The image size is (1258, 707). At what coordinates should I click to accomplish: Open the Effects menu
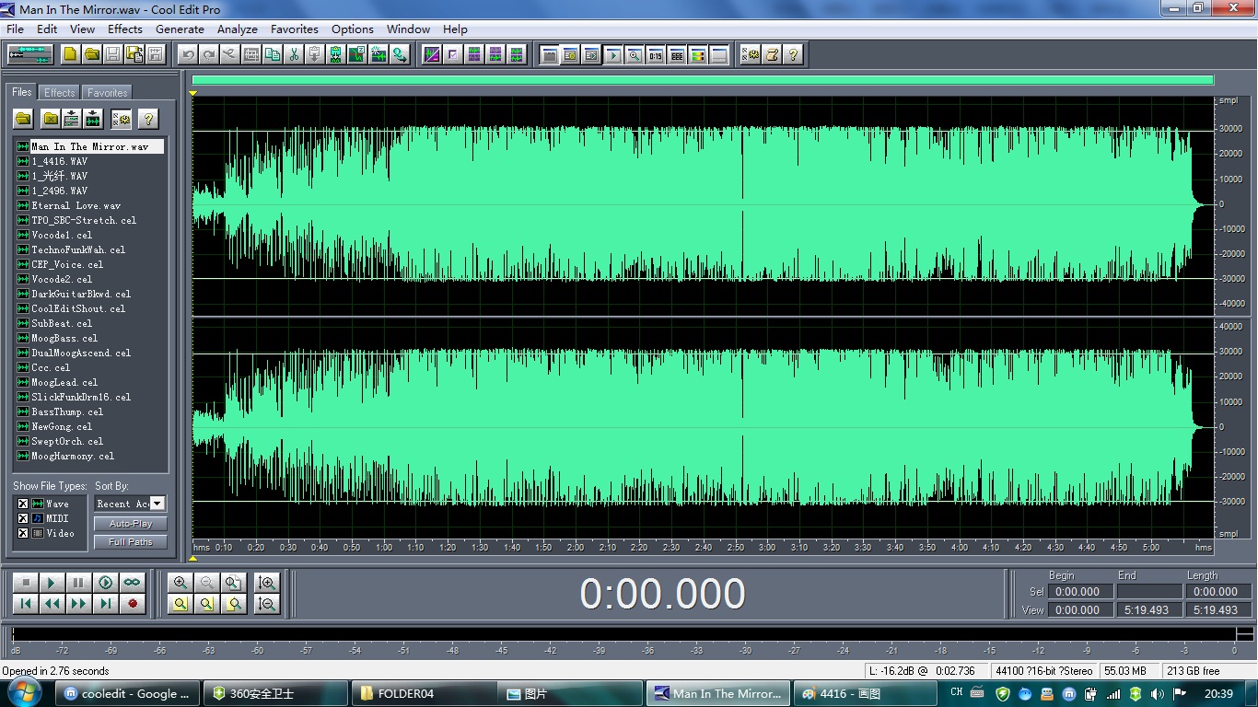125,29
